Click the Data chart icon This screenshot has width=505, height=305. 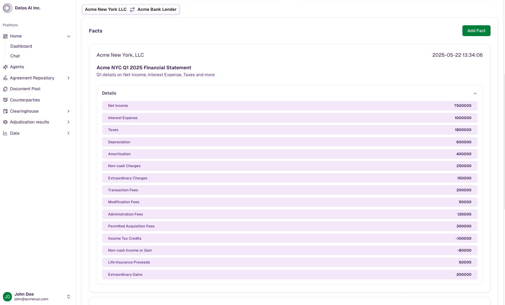[x=5, y=133]
